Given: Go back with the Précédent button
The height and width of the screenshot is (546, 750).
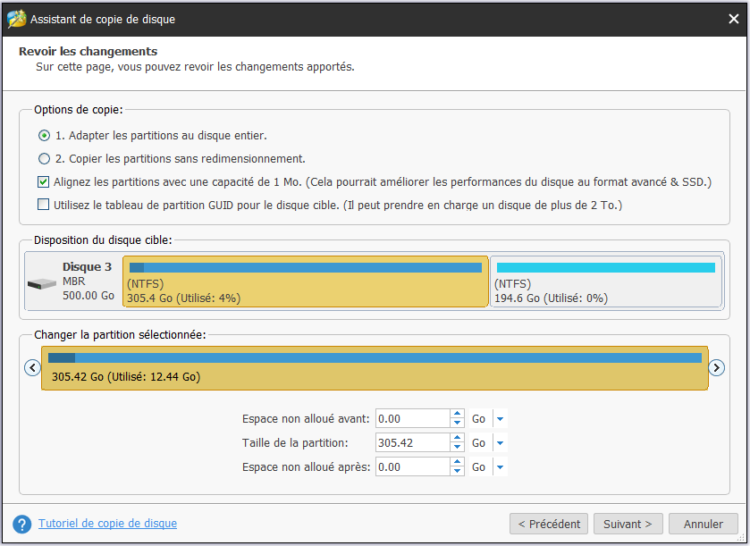Looking at the screenshot, I should point(549,524).
